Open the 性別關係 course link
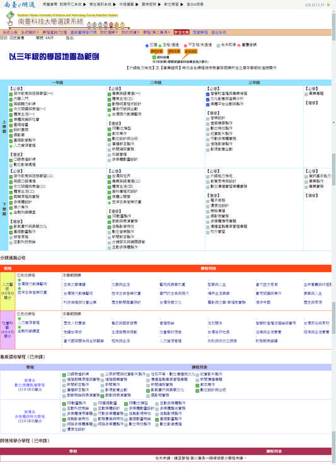Viewport: 336px width, 465px height. click(215, 323)
